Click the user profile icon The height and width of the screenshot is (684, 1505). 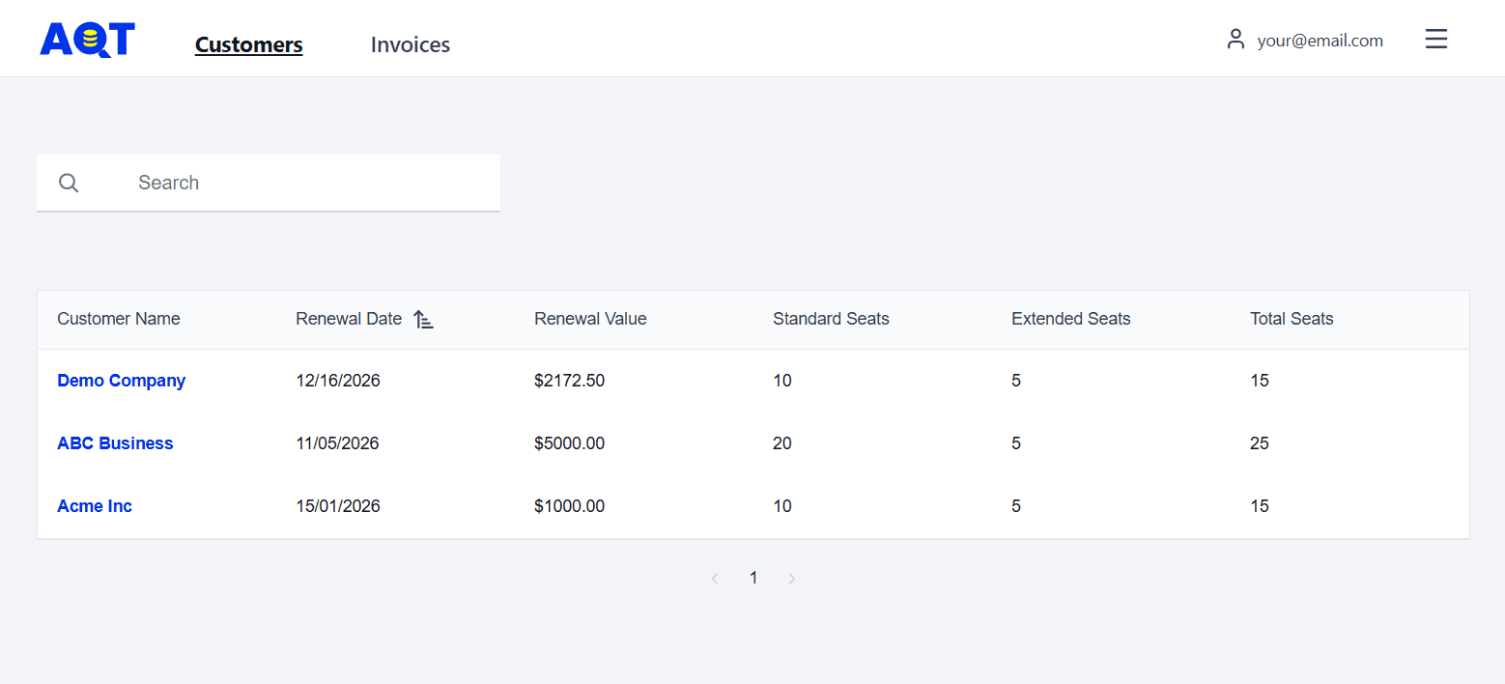coord(1235,40)
